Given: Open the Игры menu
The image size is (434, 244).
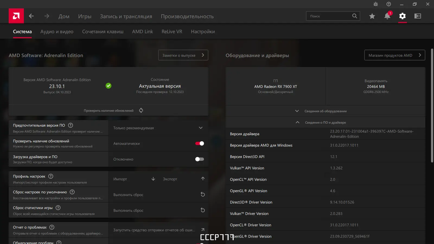Looking at the screenshot, I should tap(85, 16).
